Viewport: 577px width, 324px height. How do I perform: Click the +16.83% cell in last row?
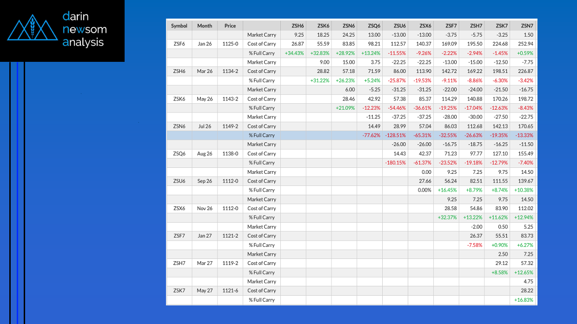[524, 300]
